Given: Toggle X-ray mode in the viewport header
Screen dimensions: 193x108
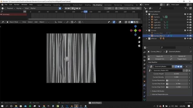Looking at the screenshot, I should coord(126,22).
